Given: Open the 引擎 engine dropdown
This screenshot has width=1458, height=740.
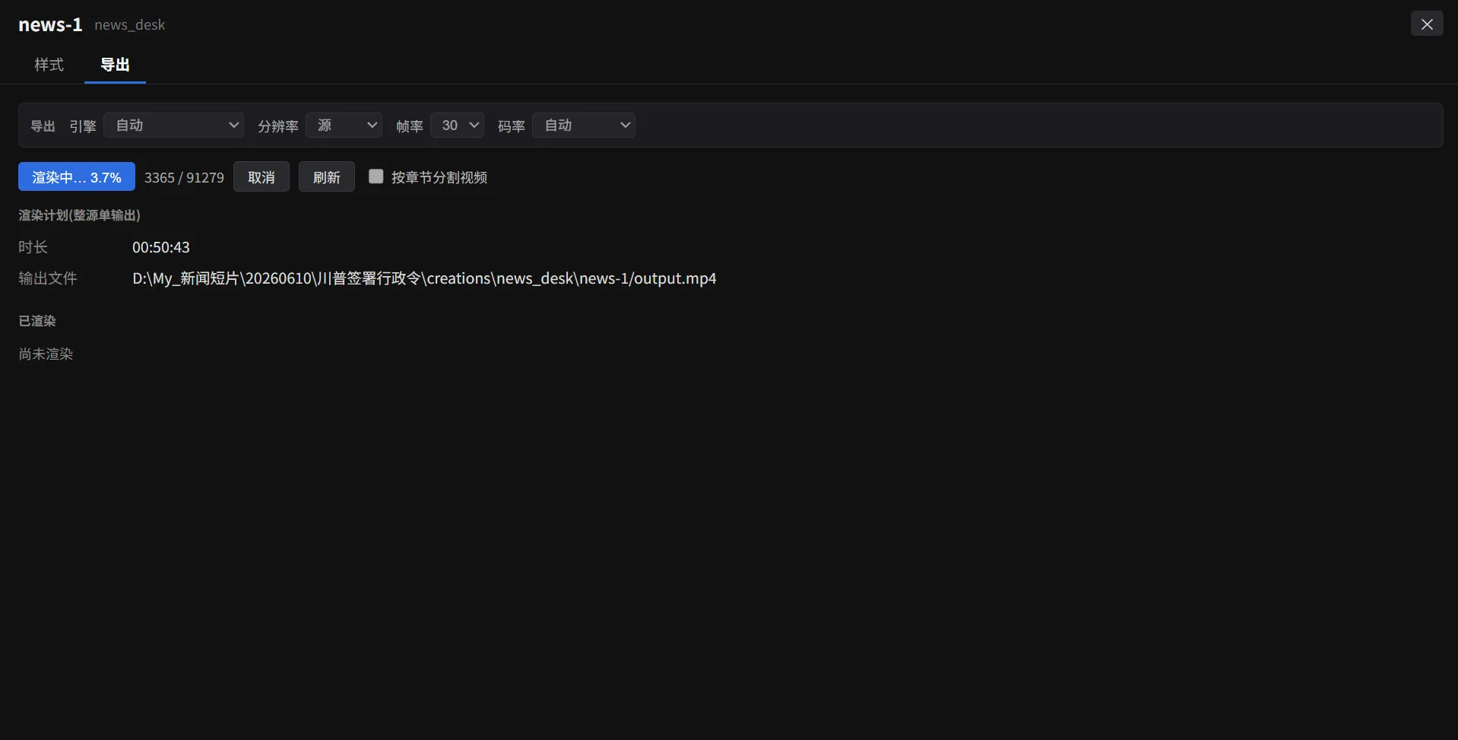Looking at the screenshot, I should tap(174, 125).
